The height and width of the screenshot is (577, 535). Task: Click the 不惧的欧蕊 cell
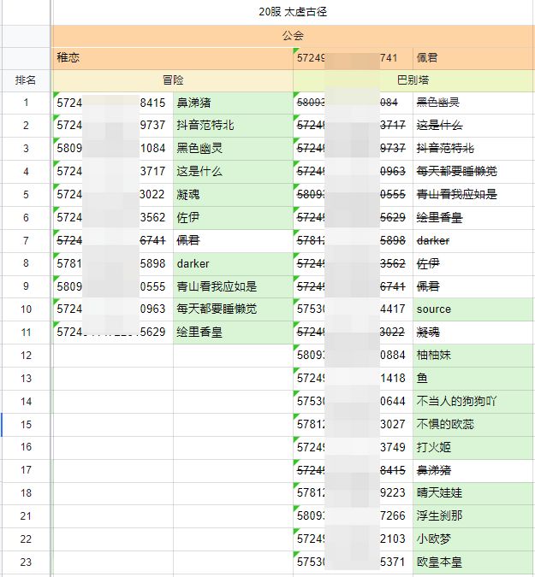(474, 424)
